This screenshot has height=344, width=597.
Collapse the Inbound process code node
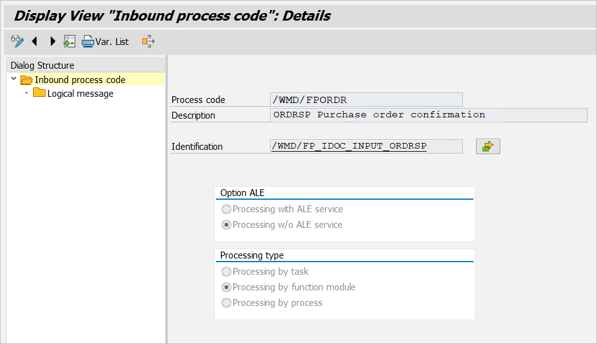[14, 79]
